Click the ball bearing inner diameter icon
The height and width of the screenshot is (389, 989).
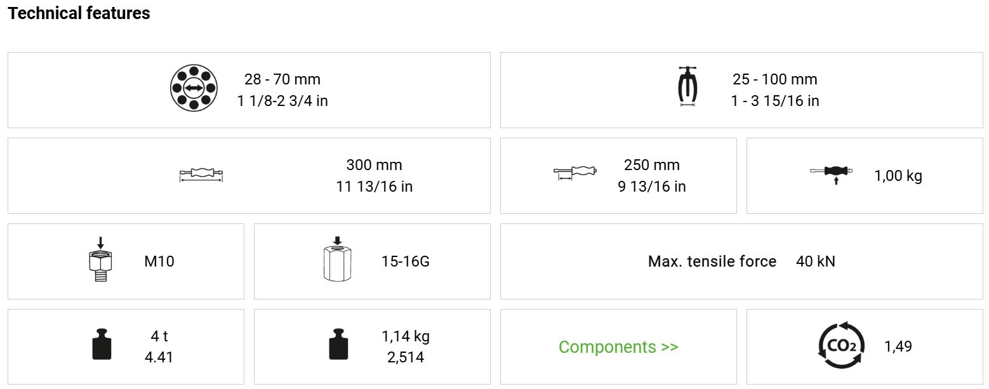194,88
